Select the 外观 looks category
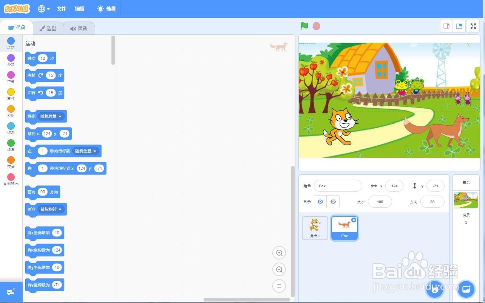The width and height of the screenshot is (485, 303). [11, 61]
